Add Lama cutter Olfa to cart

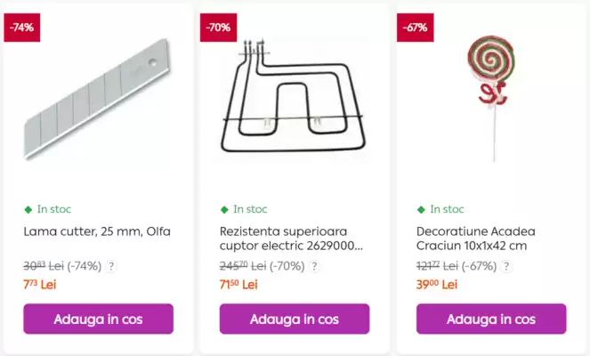[98, 319]
